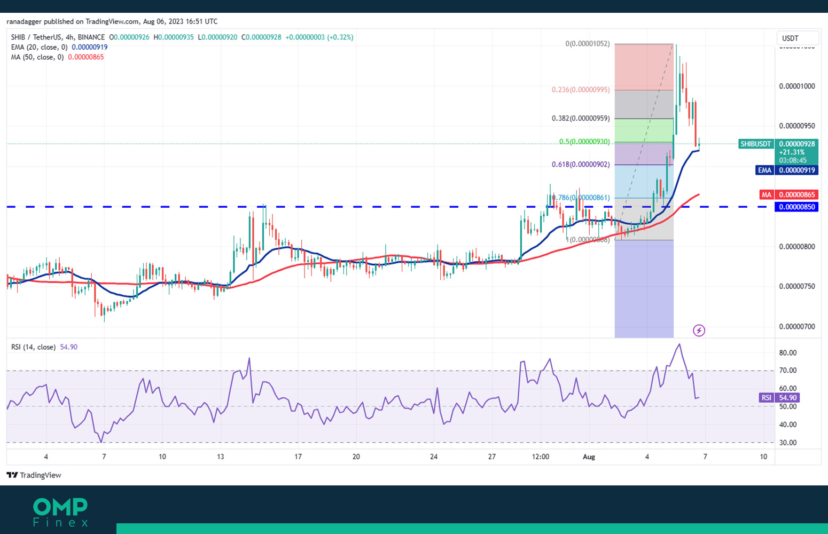Viewport: 828px width, 534px height.
Task: Click the TradingView logo at bottom left
Action: (34, 475)
